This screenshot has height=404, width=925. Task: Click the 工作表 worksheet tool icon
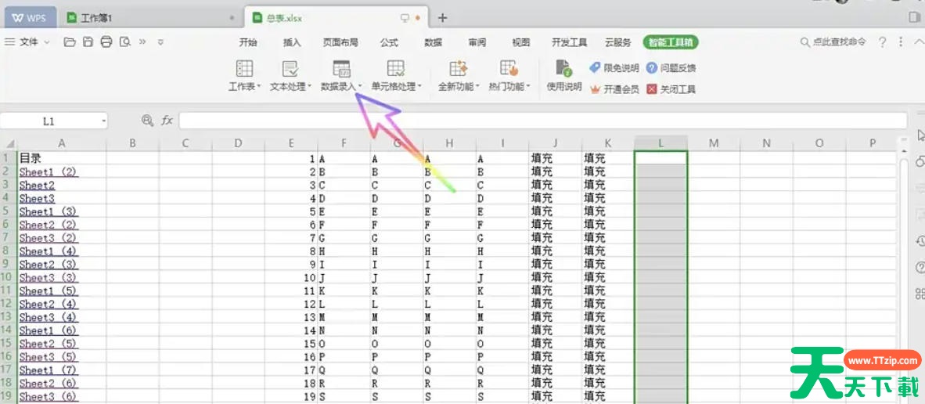[244, 69]
